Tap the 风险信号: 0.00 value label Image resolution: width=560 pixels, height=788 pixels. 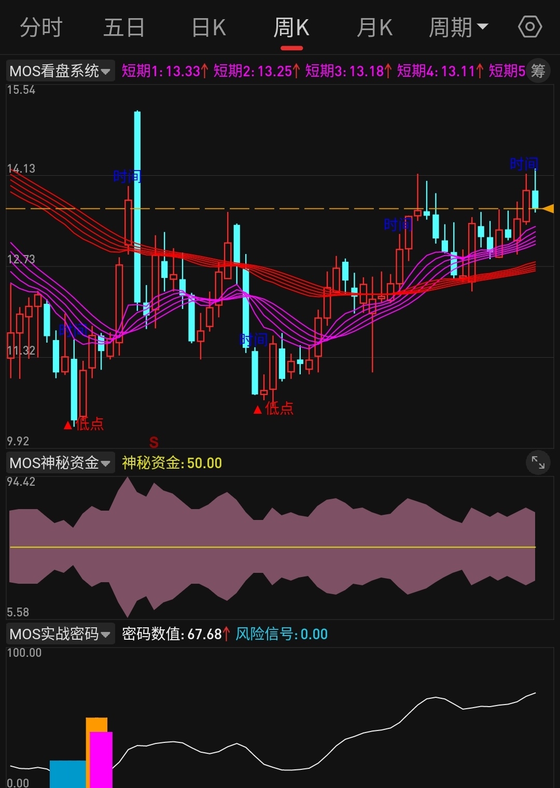pos(282,634)
